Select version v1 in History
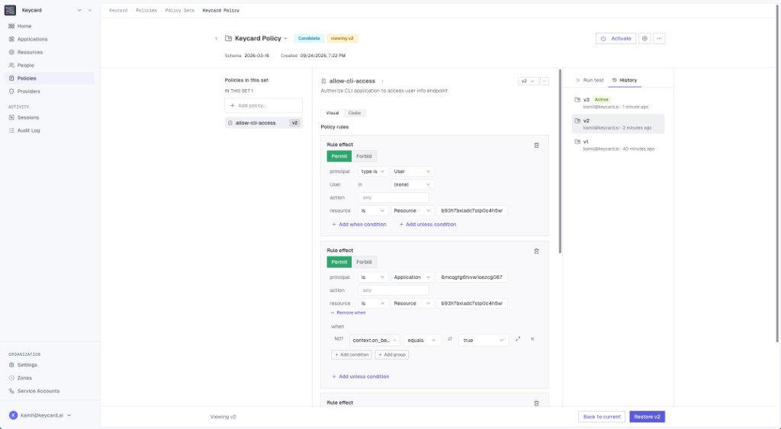This screenshot has width=781, height=429. 618,146
